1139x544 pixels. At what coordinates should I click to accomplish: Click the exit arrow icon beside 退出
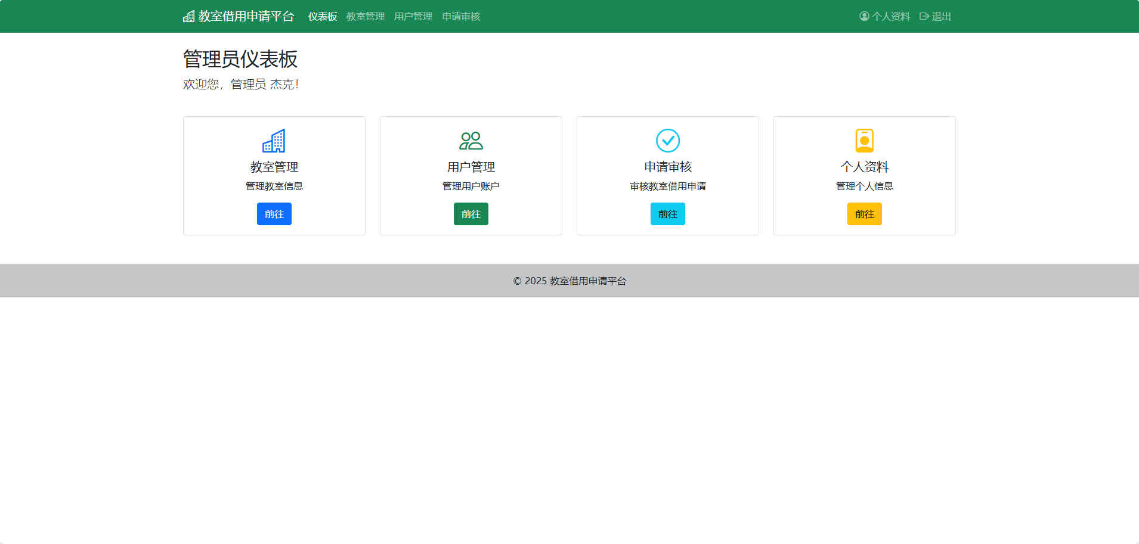coord(924,16)
